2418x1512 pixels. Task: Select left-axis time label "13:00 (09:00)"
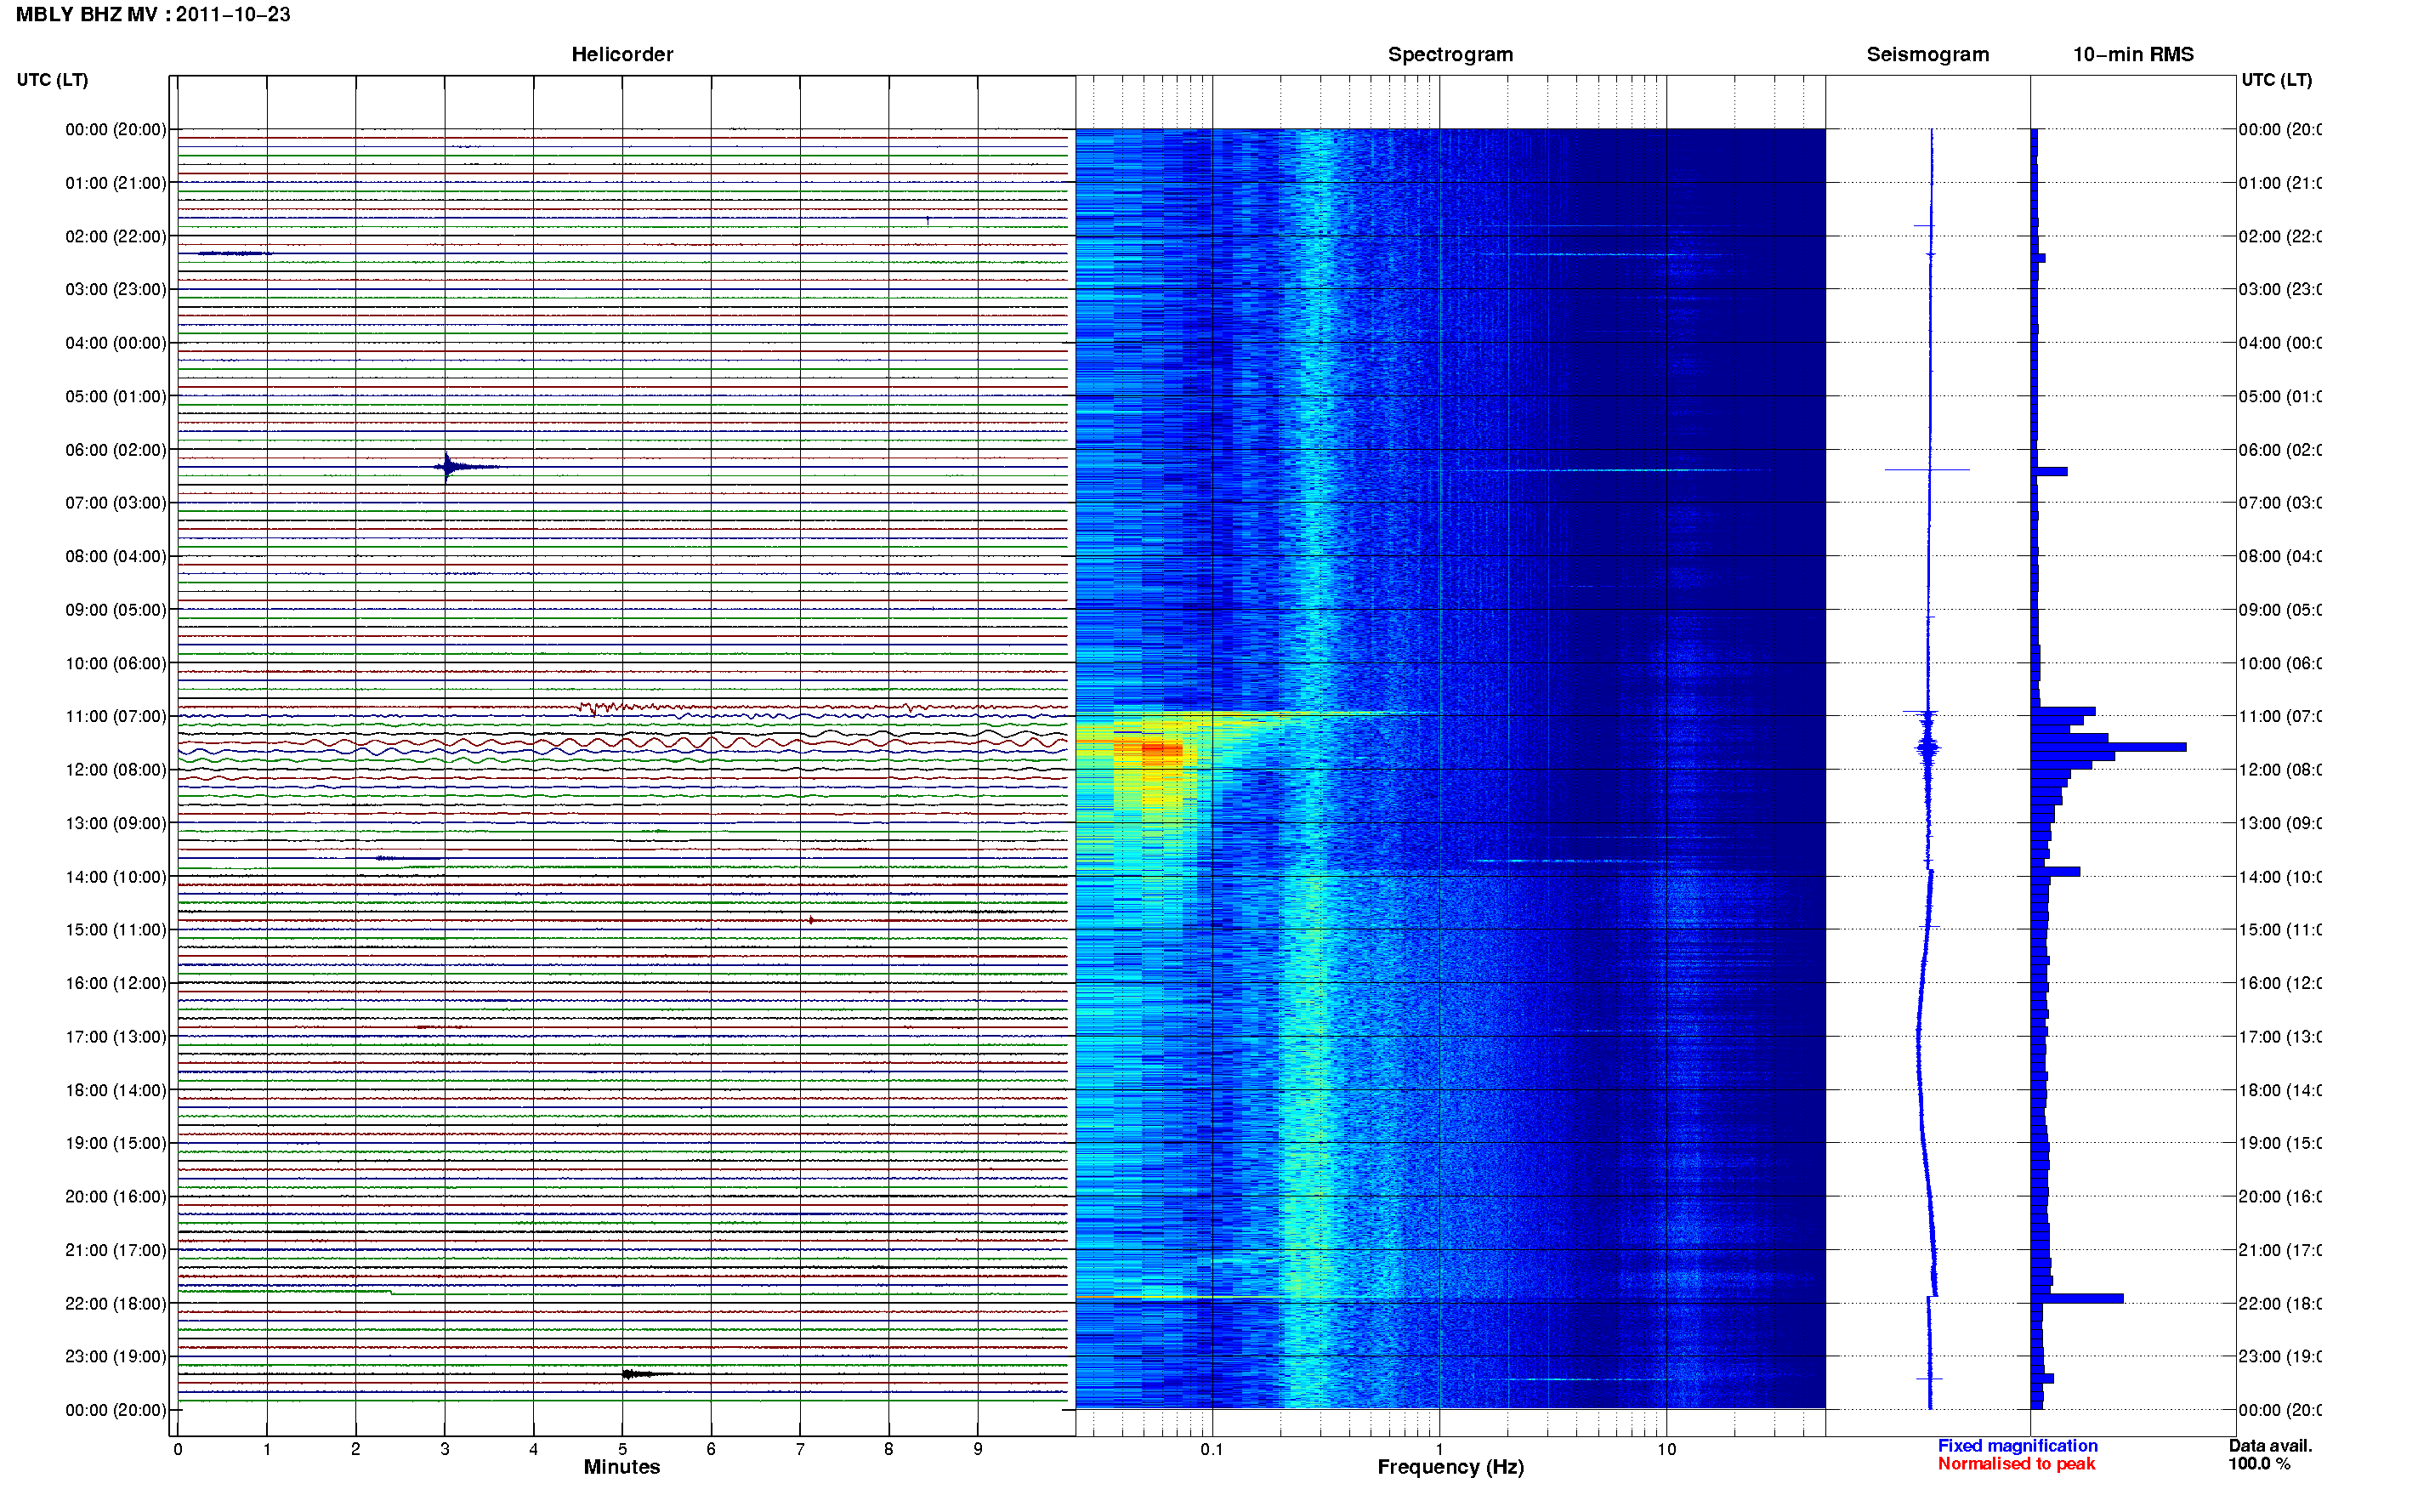point(116,824)
